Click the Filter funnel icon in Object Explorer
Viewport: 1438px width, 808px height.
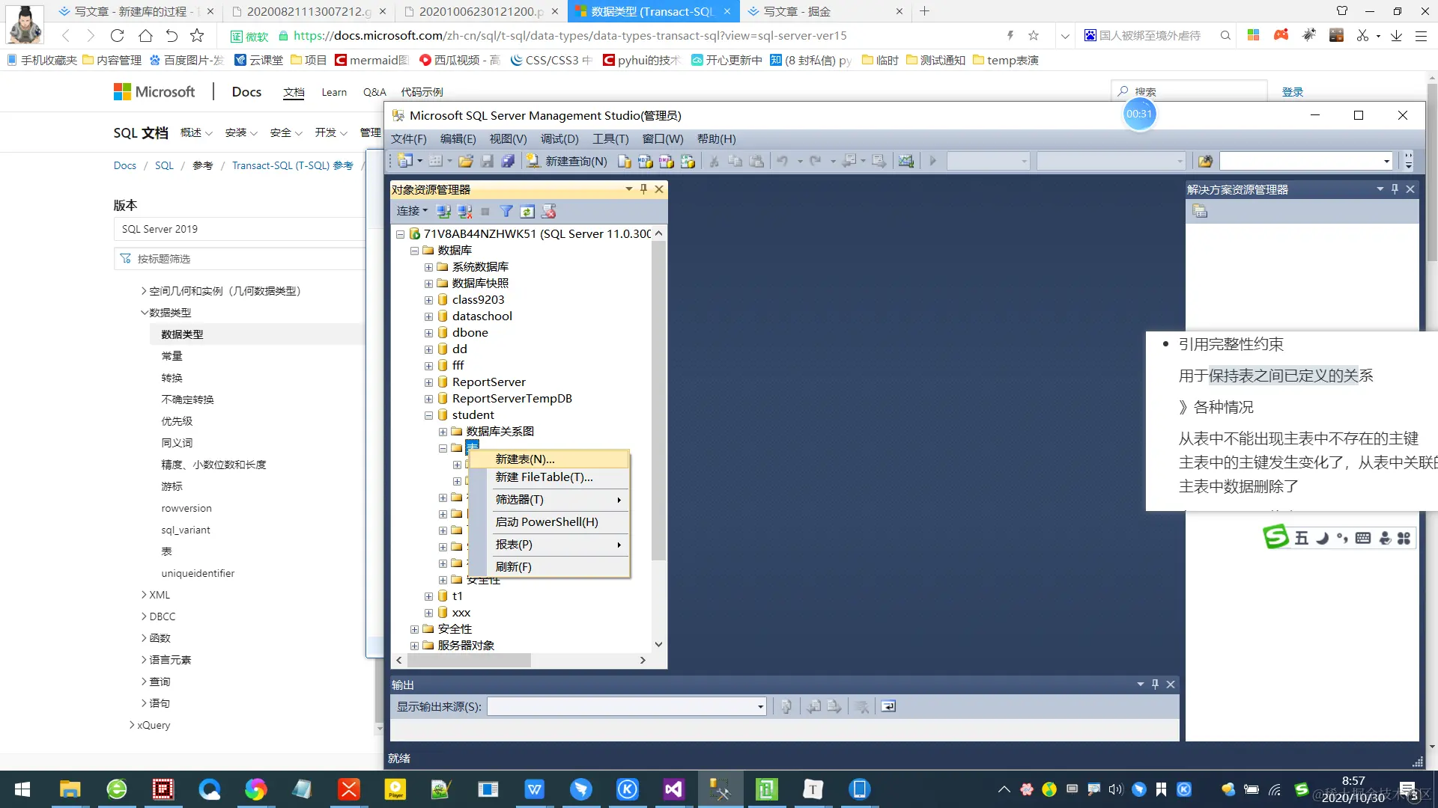point(506,212)
